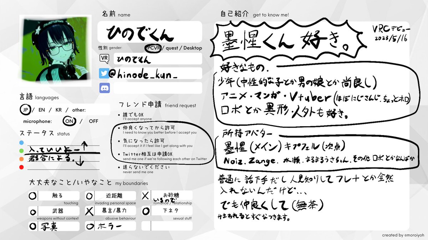Toggle the 近距離 personal space checkbox
Viewport: 428px width, 240px height.
tap(90, 196)
